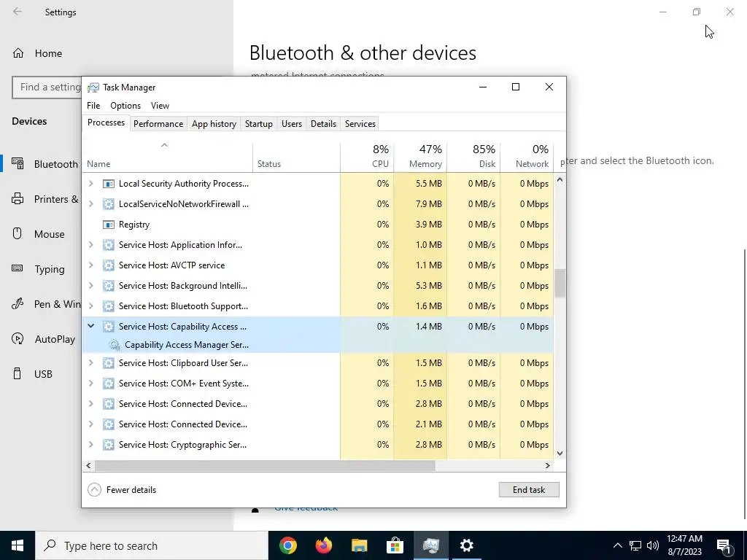Click the volume icon in system tray
Image resolution: width=747 pixels, height=560 pixels.
point(653,545)
